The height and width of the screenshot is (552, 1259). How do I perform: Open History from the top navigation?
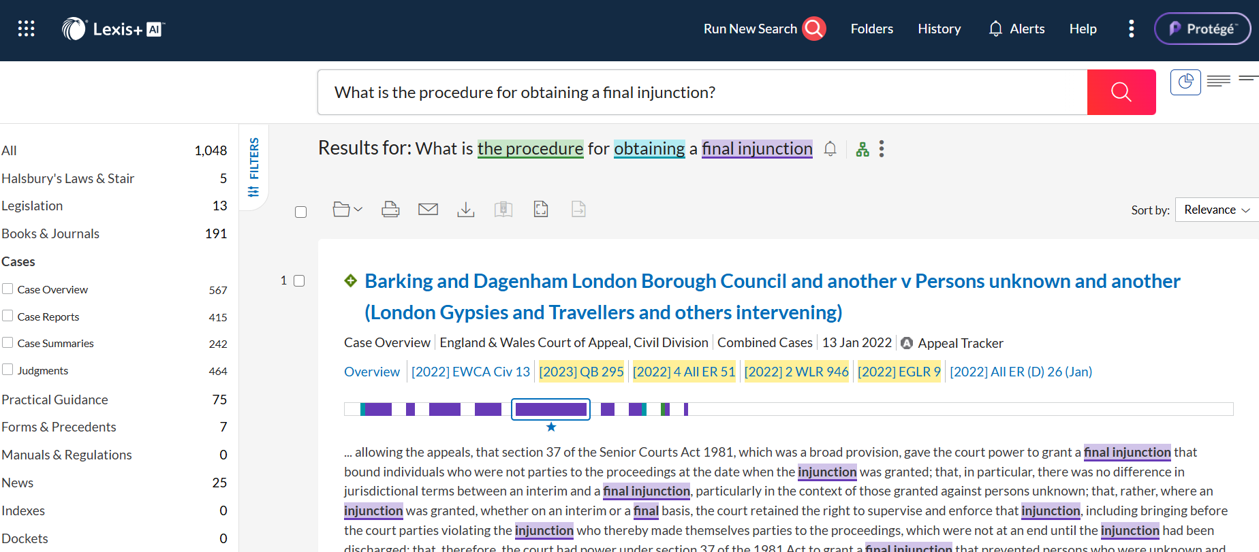point(939,29)
